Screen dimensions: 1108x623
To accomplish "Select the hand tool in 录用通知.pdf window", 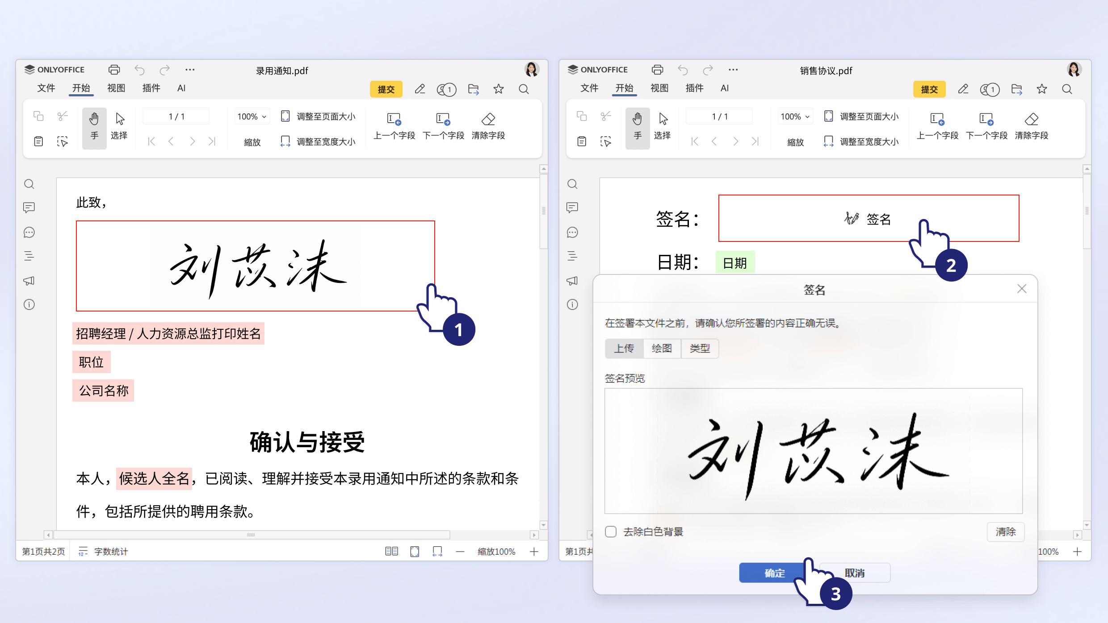I will [94, 128].
